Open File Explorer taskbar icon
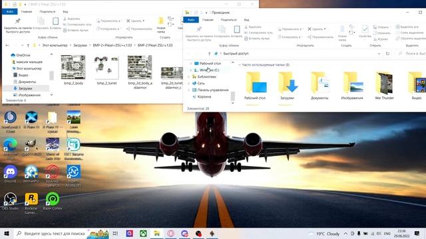426x239 pixels. (157, 233)
